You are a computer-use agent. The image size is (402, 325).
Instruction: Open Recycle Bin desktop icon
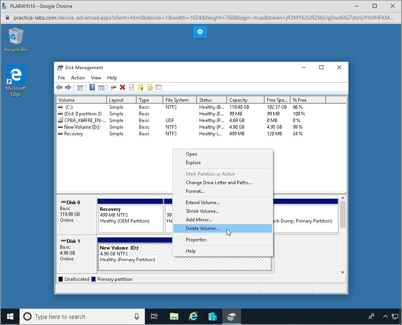point(16,40)
